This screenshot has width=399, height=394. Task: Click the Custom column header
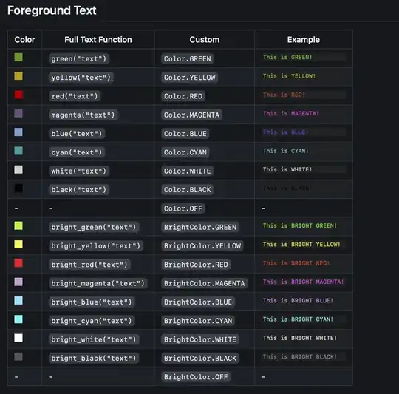click(x=205, y=40)
